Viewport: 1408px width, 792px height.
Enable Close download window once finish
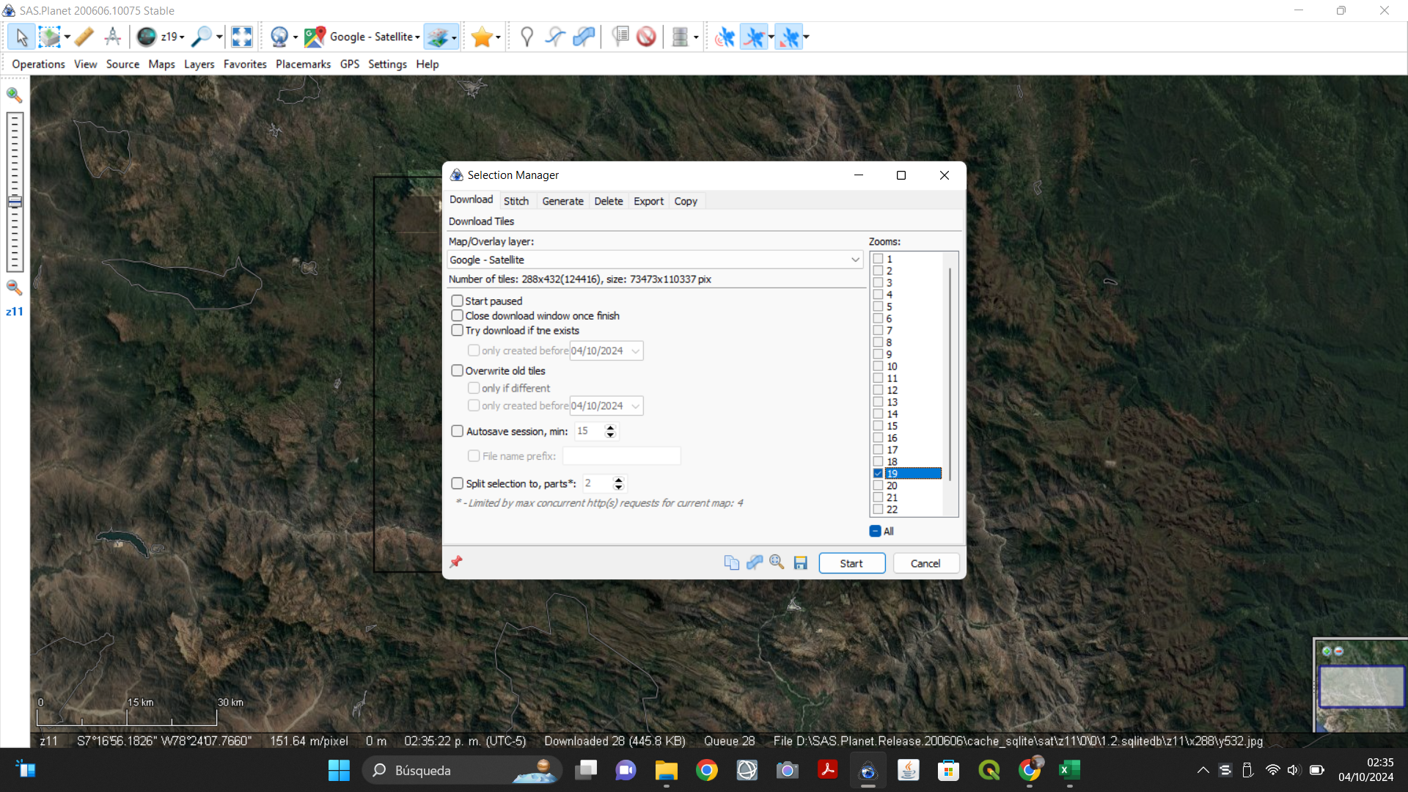457,315
